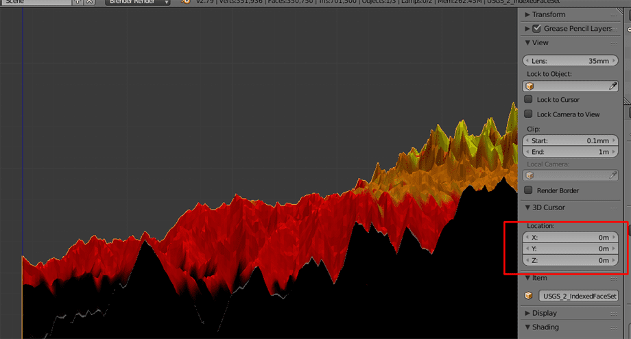Viewport: 631px width, 339px height.
Task: Decrease 3D Cursor Z with left arrow
Action: tap(527, 260)
